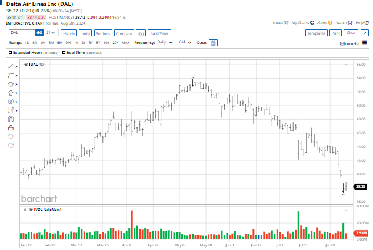
Task: Open the chart type selector dropdown
Action: point(51,33)
